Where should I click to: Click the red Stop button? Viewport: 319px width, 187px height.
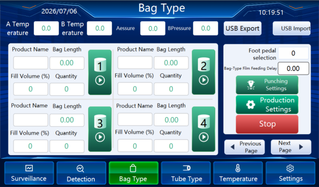[x=267, y=124]
